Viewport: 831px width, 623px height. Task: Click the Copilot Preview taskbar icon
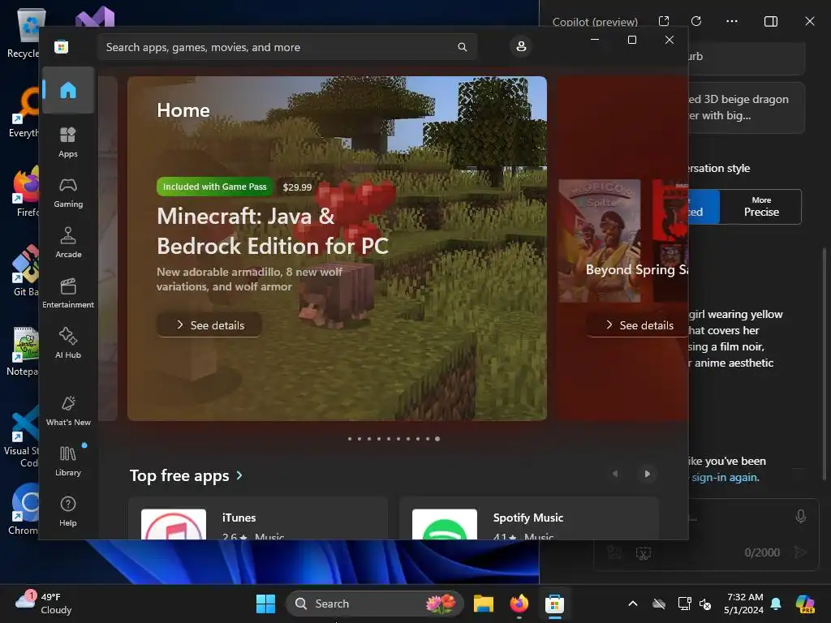(805, 604)
